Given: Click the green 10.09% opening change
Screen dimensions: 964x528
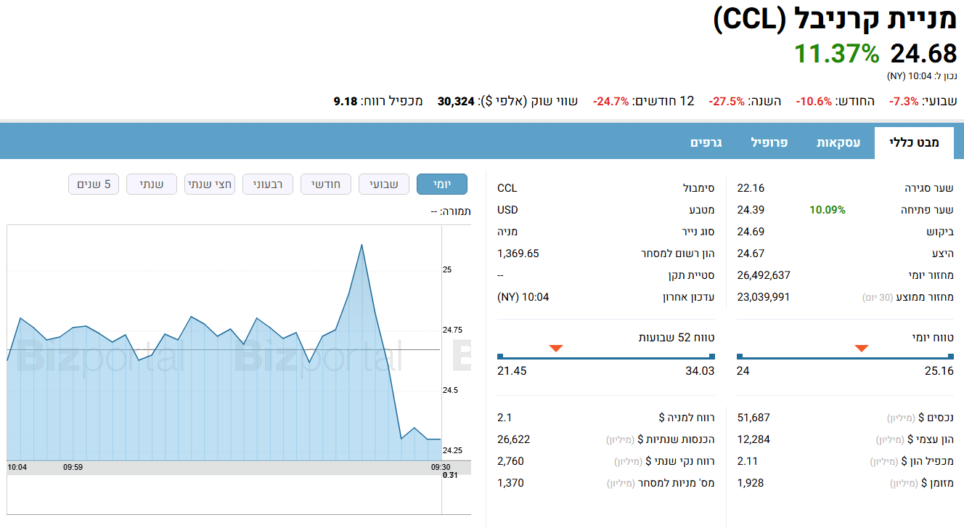Looking at the screenshot, I should point(828,210).
